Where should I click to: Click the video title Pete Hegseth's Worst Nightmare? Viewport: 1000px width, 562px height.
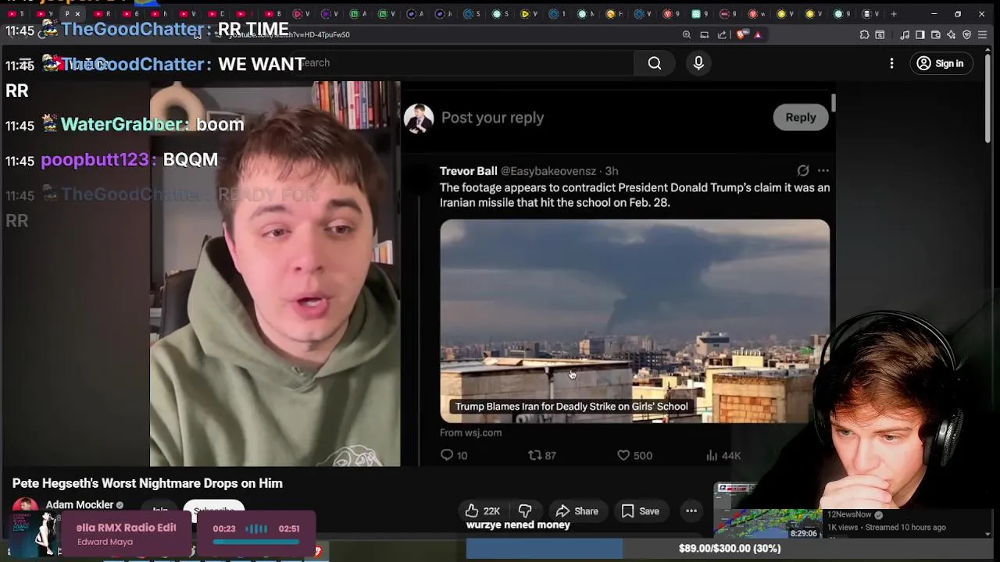click(x=148, y=483)
